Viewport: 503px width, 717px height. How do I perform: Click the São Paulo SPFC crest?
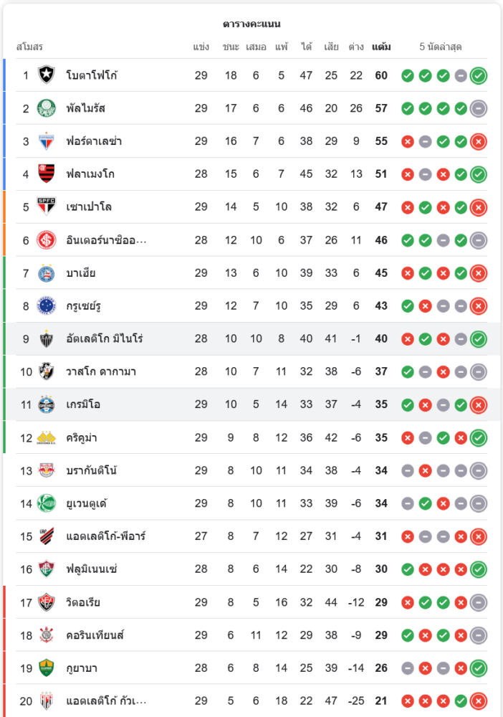[47, 207]
